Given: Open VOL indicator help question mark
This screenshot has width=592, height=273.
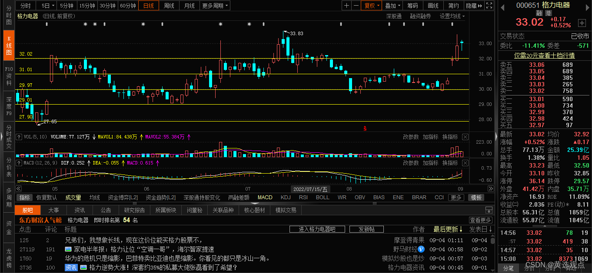Looking at the screenshot, I should pyautogui.click(x=19, y=137).
